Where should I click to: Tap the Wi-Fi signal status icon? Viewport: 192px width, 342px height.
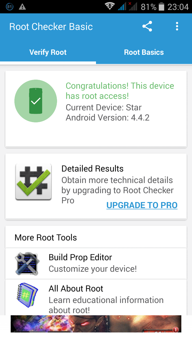(110, 7)
